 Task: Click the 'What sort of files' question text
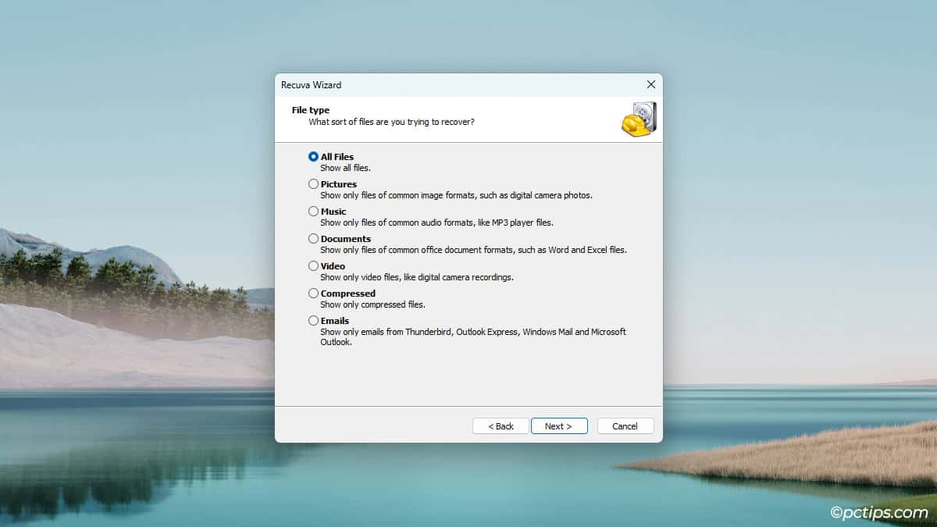[x=391, y=122]
